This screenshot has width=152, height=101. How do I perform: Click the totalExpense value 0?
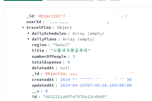pyautogui.click(x=69, y=62)
